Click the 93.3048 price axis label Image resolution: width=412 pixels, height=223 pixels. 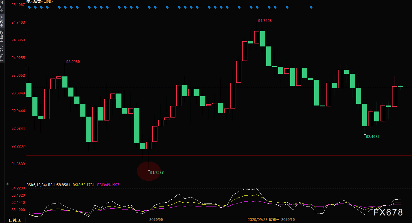coord(18,93)
